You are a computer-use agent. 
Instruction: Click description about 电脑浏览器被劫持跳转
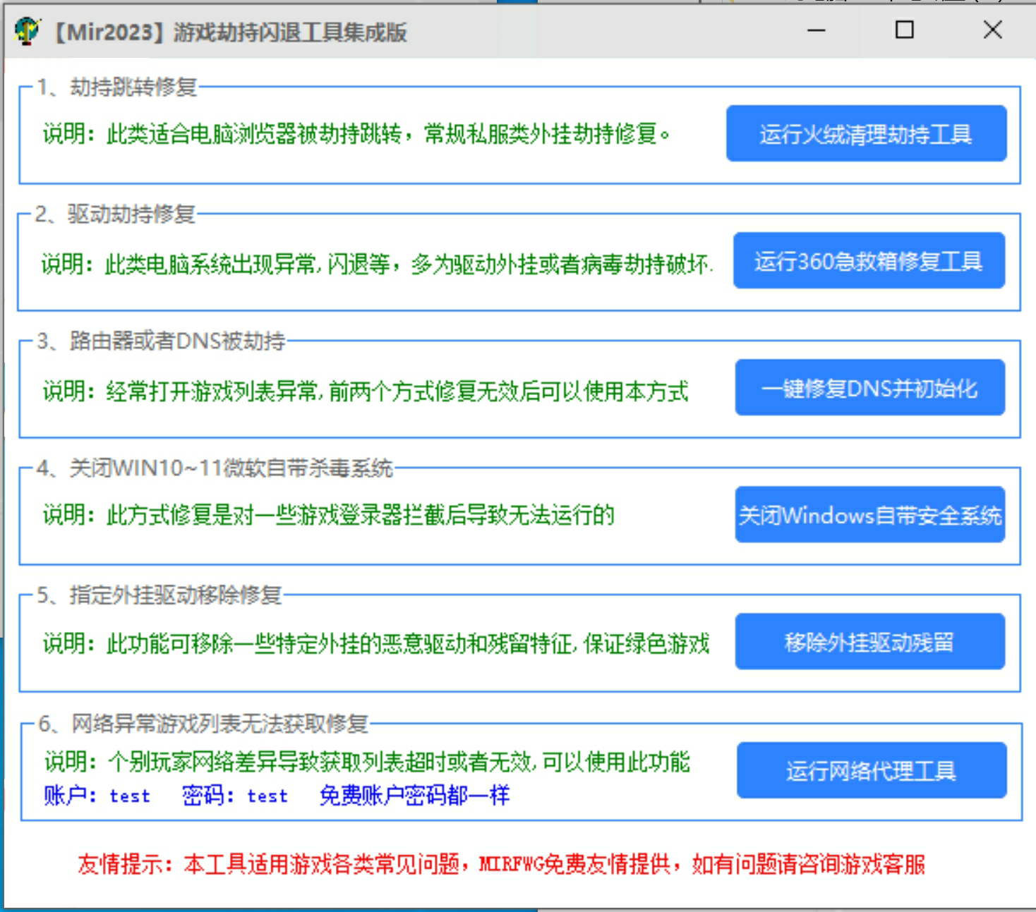pyautogui.click(x=356, y=133)
